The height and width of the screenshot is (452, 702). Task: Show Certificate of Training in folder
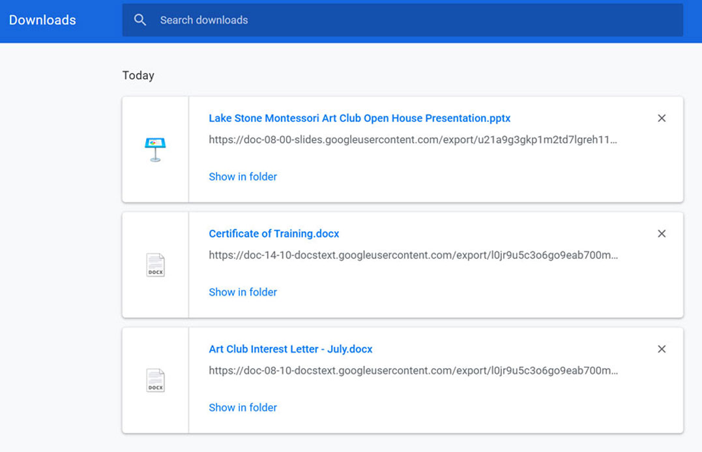242,292
